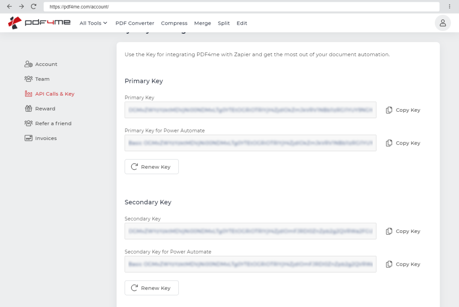Click the Account sidebar icon
This screenshot has width=459, height=307.
pyautogui.click(x=29, y=64)
